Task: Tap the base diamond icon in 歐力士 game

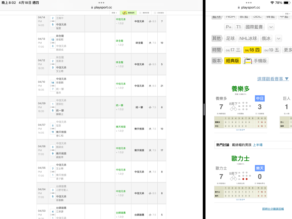Action: [x=233, y=178]
